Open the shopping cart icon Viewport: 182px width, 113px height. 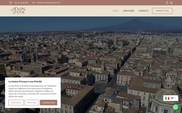171,3
